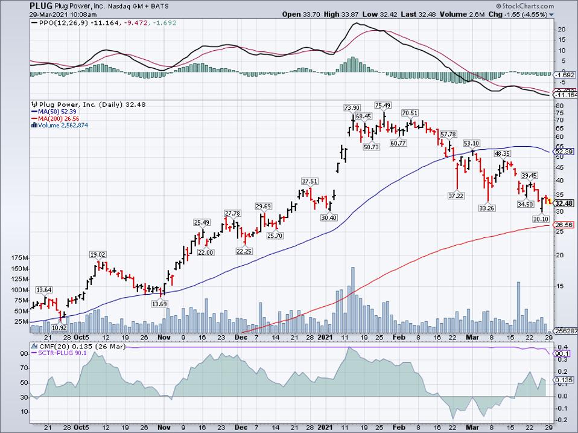Click the 175M volume axis label
This screenshot has width=578, height=433.
click(x=21, y=257)
